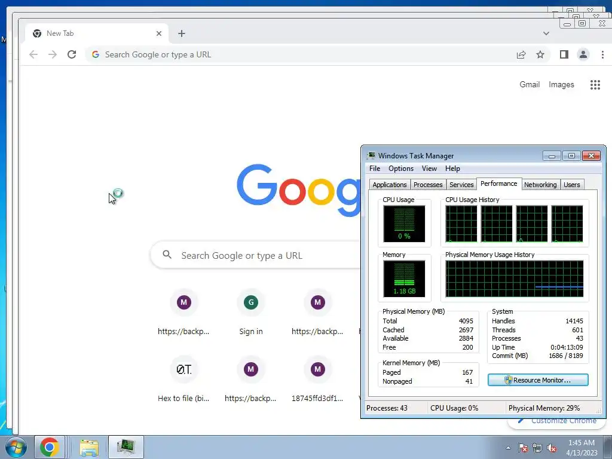The height and width of the screenshot is (459, 612).
Task: Click the Commit value 1686 / 8189
Action: (565, 356)
